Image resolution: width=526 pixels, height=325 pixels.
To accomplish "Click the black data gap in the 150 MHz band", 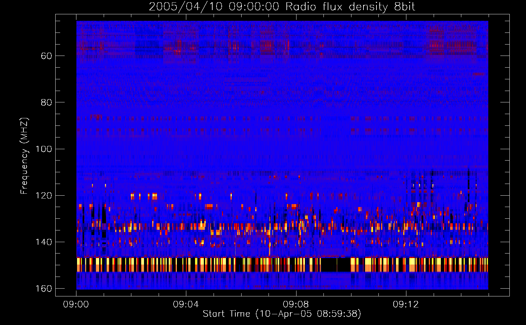I will [x=335, y=265].
